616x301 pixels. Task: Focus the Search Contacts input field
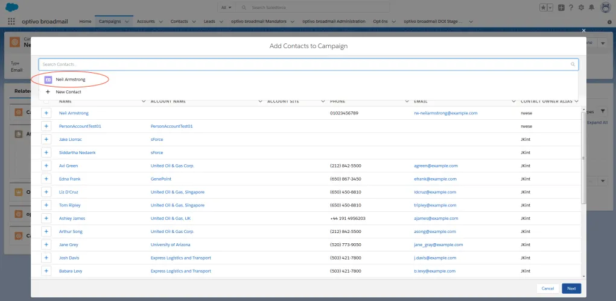tap(308, 64)
